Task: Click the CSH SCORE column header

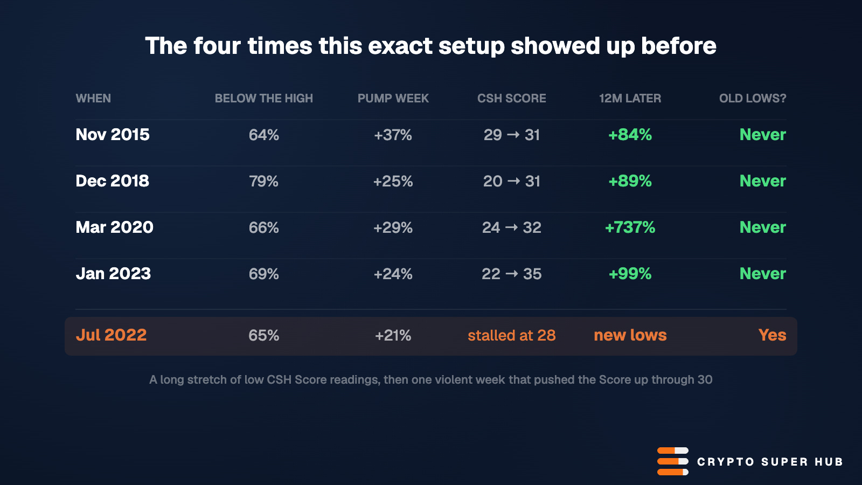Action: click(x=512, y=99)
